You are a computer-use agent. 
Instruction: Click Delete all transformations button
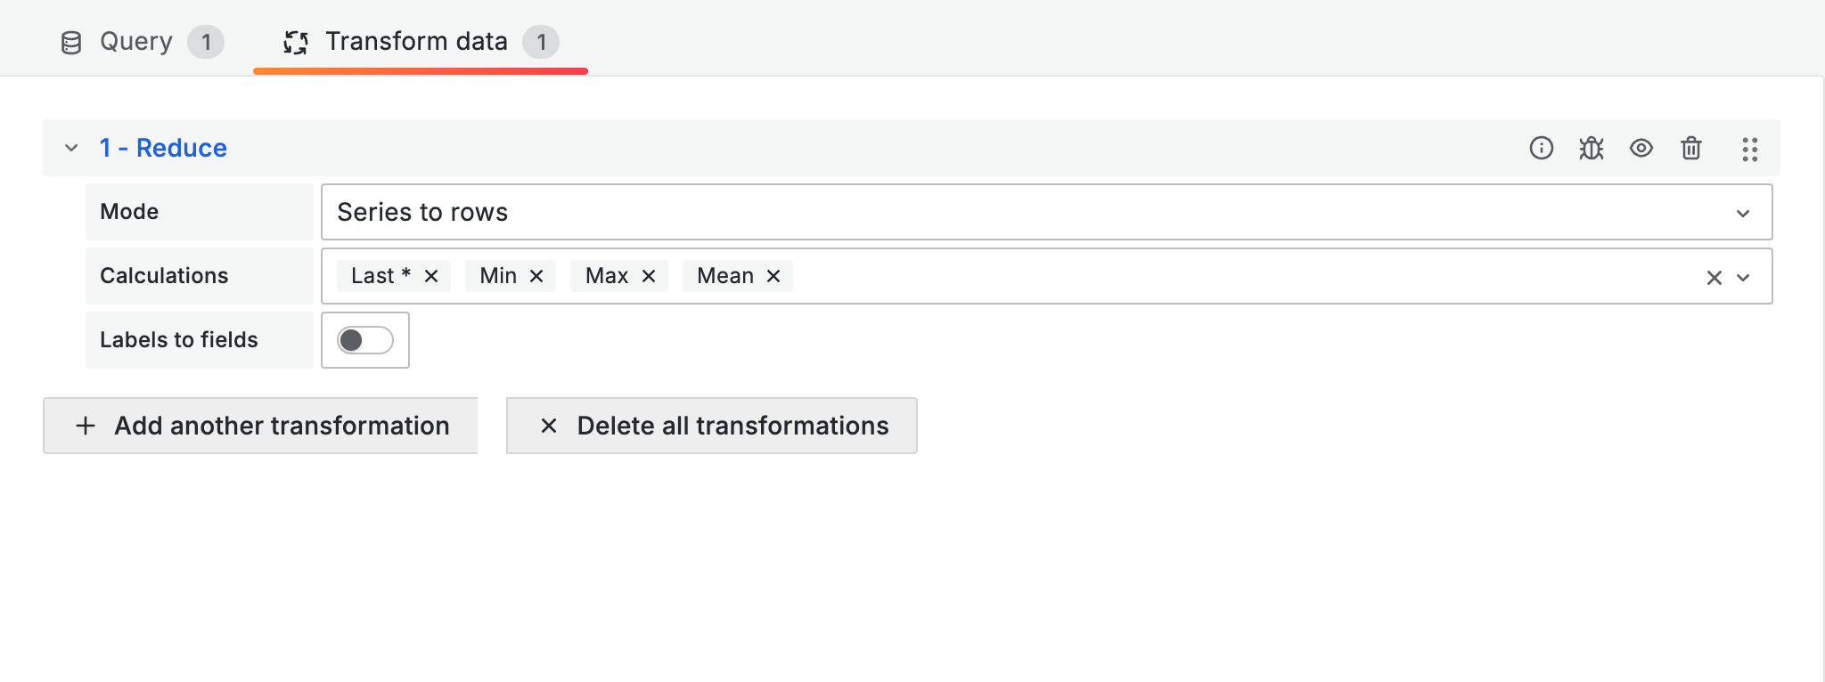click(x=711, y=426)
